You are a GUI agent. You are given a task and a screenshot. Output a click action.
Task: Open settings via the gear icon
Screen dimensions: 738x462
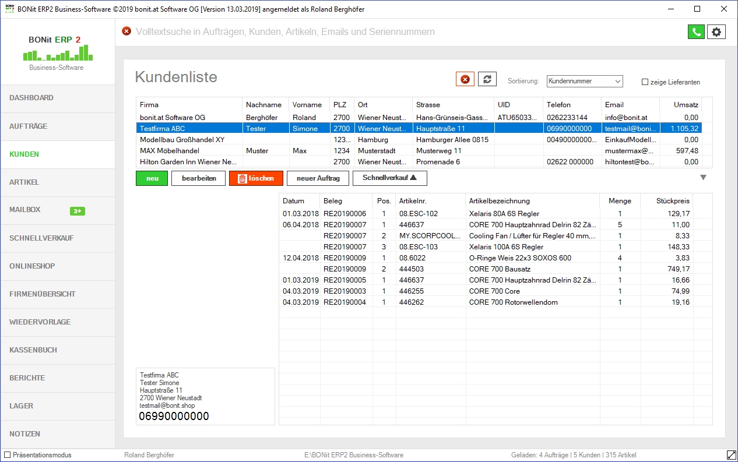pos(716,32)
